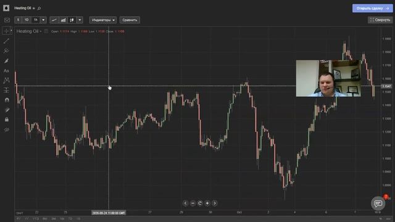Select the chart pattern tool

[6, 80]
